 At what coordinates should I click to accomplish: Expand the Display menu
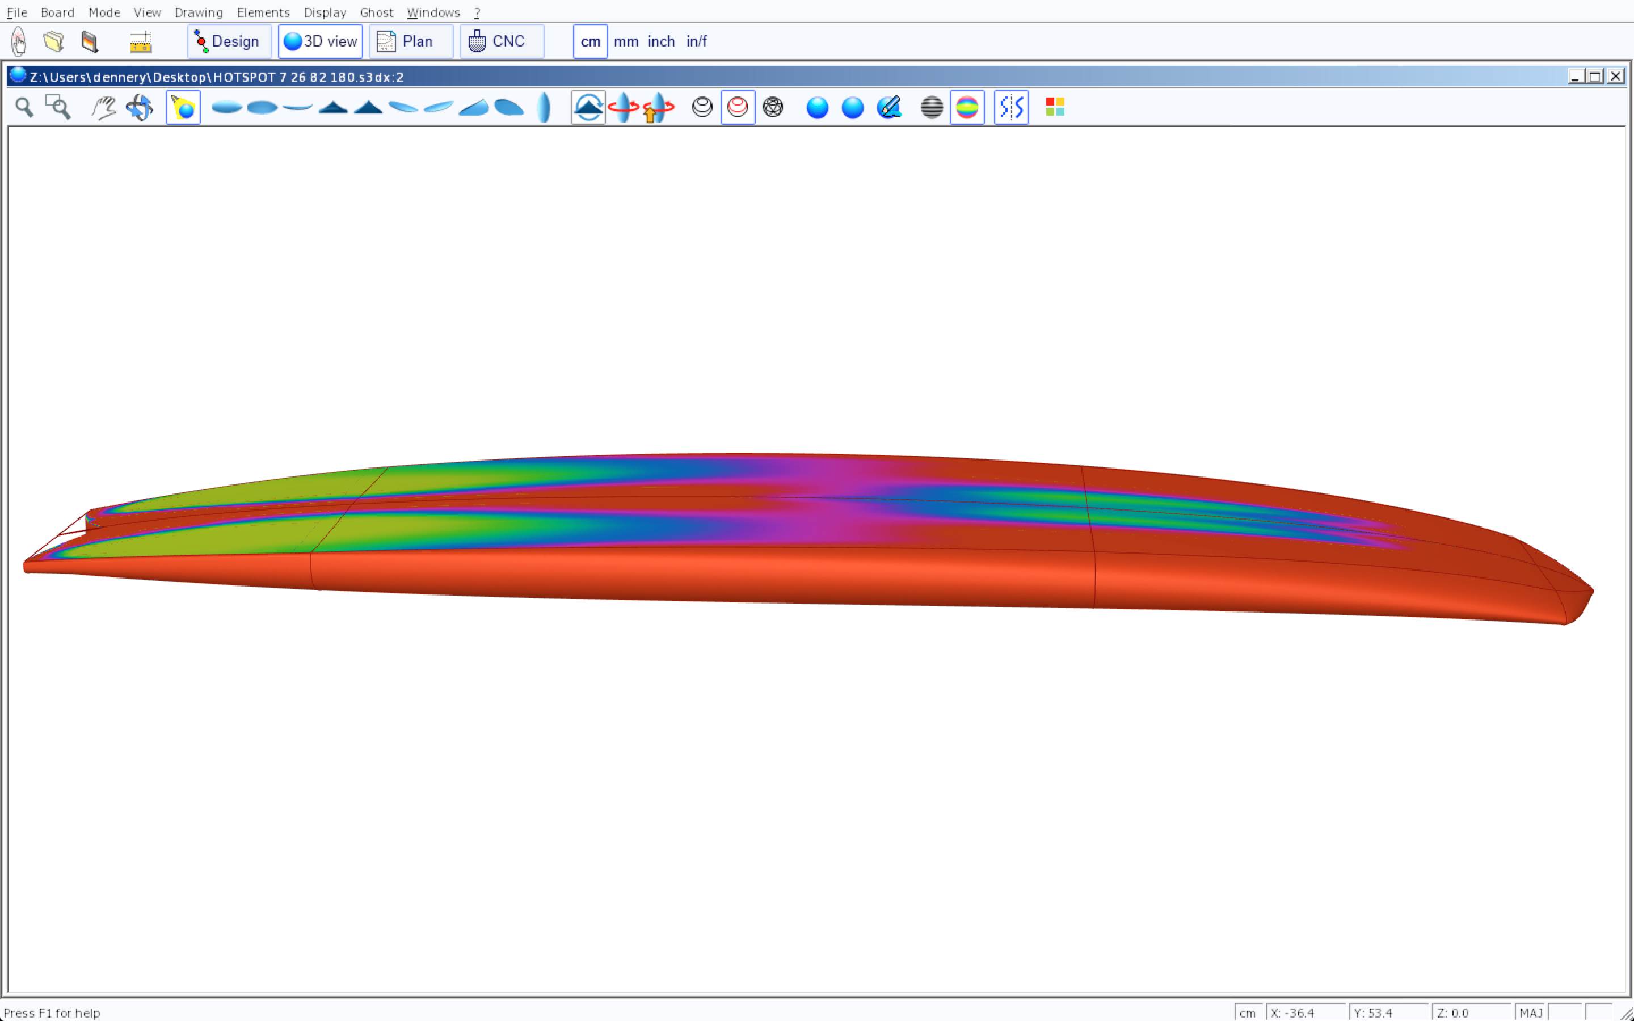[325, 12]
